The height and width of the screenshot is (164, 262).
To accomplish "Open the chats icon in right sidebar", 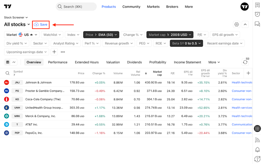I will pos(257,24).
